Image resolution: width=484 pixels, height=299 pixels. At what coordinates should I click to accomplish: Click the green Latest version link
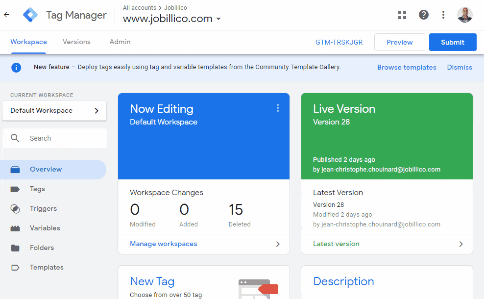point(336,244)
